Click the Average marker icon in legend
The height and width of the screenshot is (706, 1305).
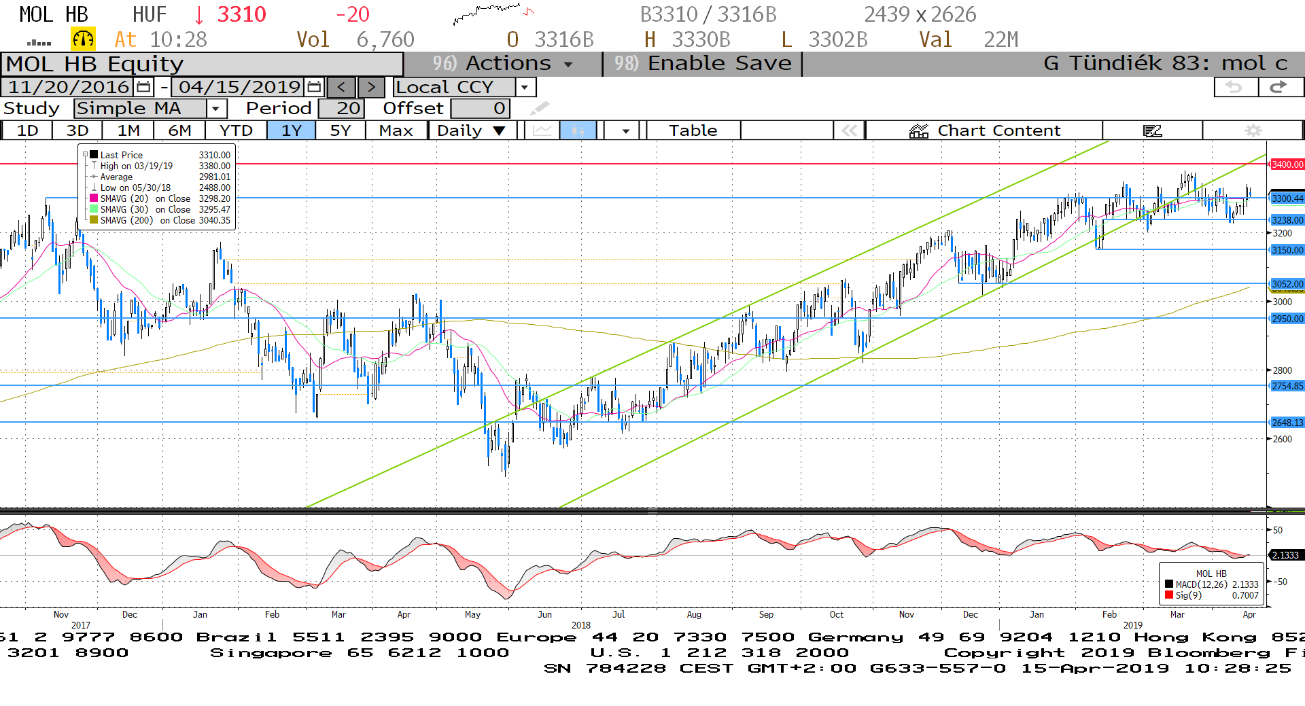(94, 177)
